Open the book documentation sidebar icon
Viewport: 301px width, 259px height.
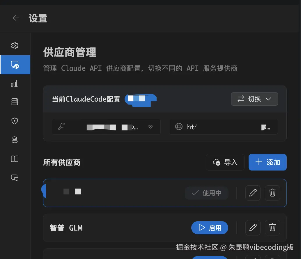[15, 159]
